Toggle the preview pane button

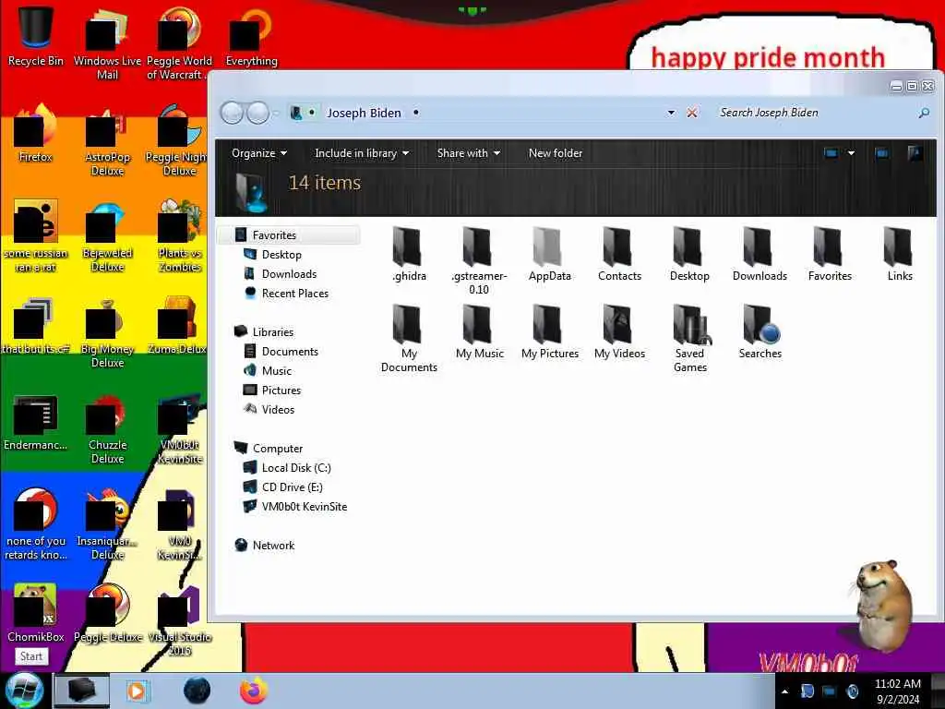pyautogui.click(x=881, y=153)
